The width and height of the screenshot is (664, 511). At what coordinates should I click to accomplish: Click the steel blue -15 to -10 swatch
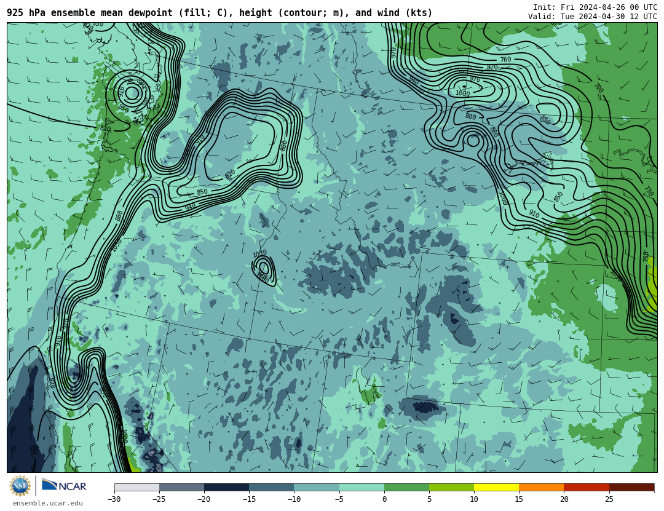[x=272, y=488]
